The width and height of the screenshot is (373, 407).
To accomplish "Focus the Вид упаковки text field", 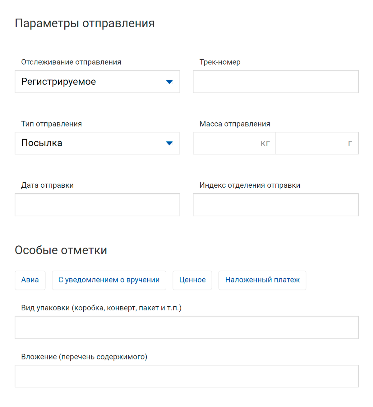I will [x=186, y=327].
